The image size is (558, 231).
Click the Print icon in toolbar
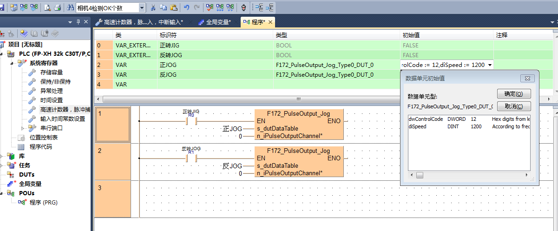coord(57,7)
